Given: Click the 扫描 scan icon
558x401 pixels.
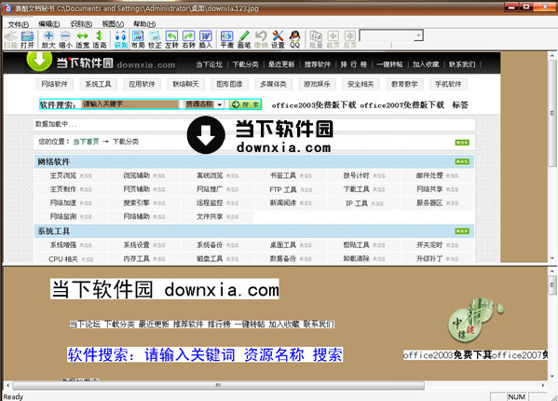Looking at the screenshot, I should click(x=10, y=39).
